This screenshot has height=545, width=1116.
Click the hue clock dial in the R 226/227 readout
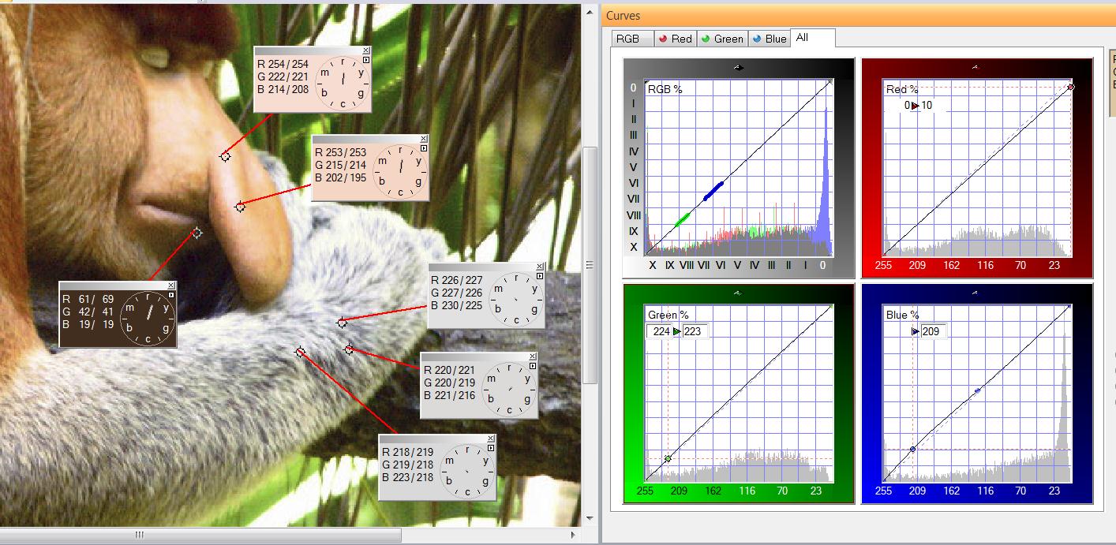click(x=516, y=300)
